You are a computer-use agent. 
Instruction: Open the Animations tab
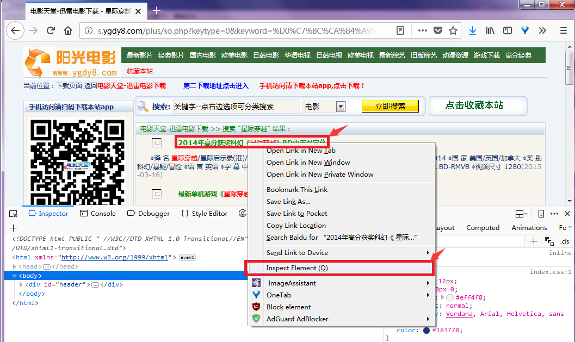coord(529,228)
